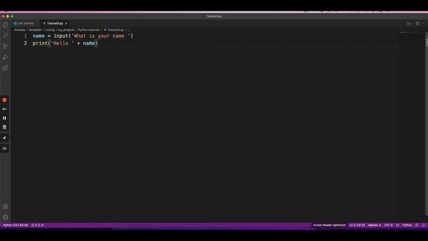Screen dimensions: 428x241
Task: Click the 'input' function call on line 1
Action: [x=61, y=35]
